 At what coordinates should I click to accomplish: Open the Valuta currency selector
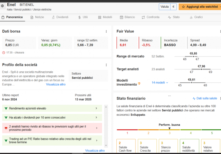[165, 7]
